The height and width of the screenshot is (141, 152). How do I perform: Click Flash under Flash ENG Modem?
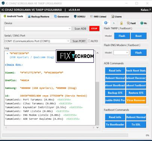(139, 52)
